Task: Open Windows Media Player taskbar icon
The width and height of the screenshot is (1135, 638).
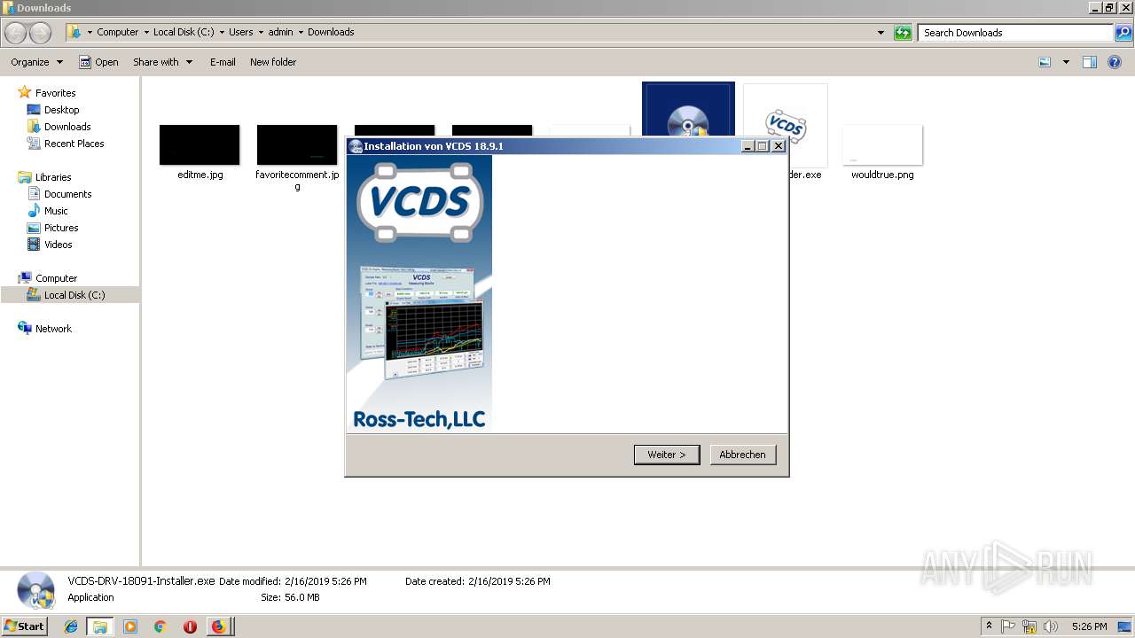Action: coord(130,626)
